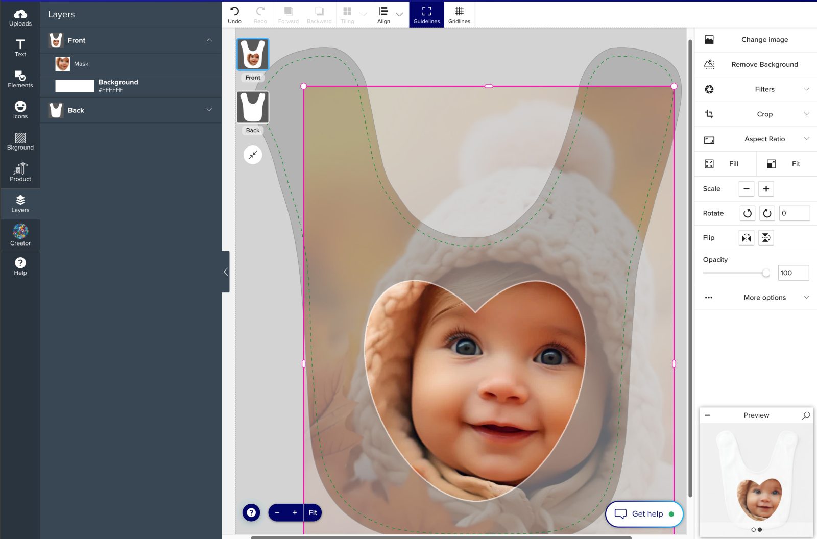Open the Layers tab in sidebar
The height and width of the screenshot is (539, 817).
click(x=20, y=204)
